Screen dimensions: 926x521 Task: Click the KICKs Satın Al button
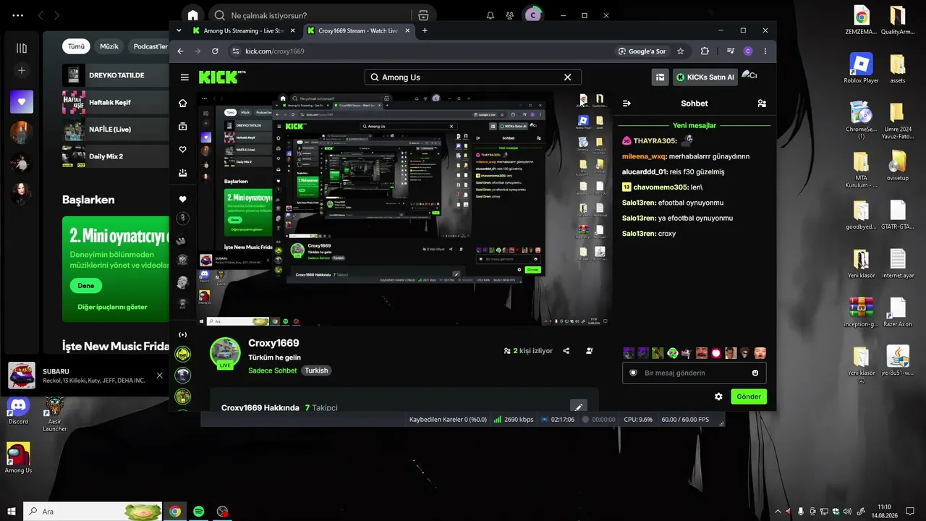click(x=705, y=77)
